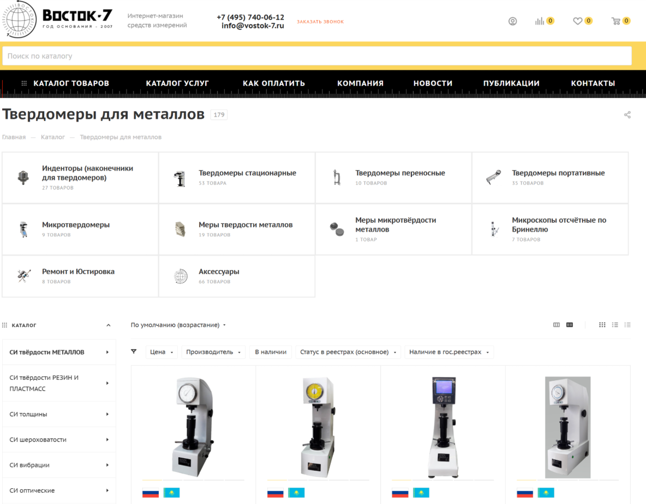Screen dimensions: 646x504
Task: Select compact table view icon
Action: point(627,325)
